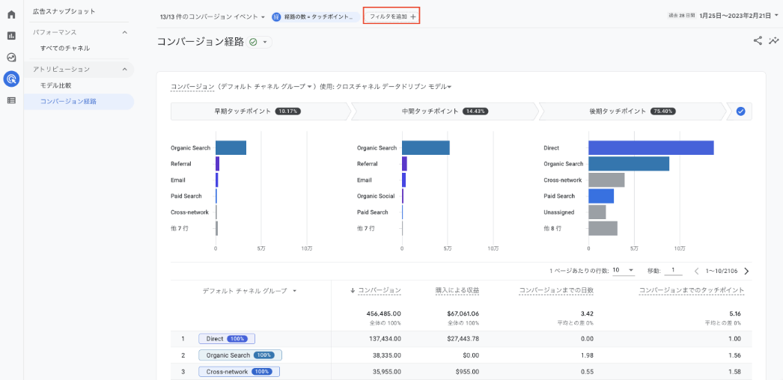The width and height of the screenshot is (783, 380).
Task: Click the 1〜10/2106 pagination text
Action: pos(722,271)
